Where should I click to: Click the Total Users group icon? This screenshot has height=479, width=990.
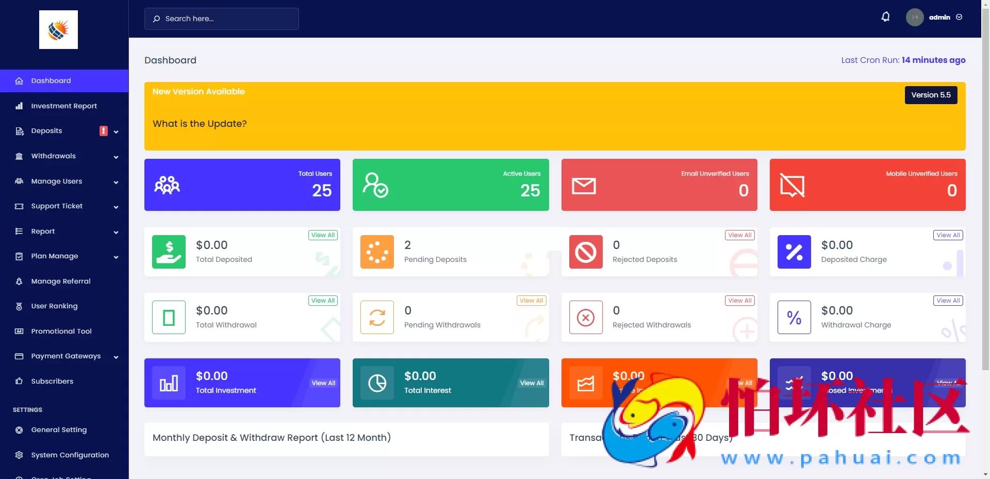tap(167, 185)
